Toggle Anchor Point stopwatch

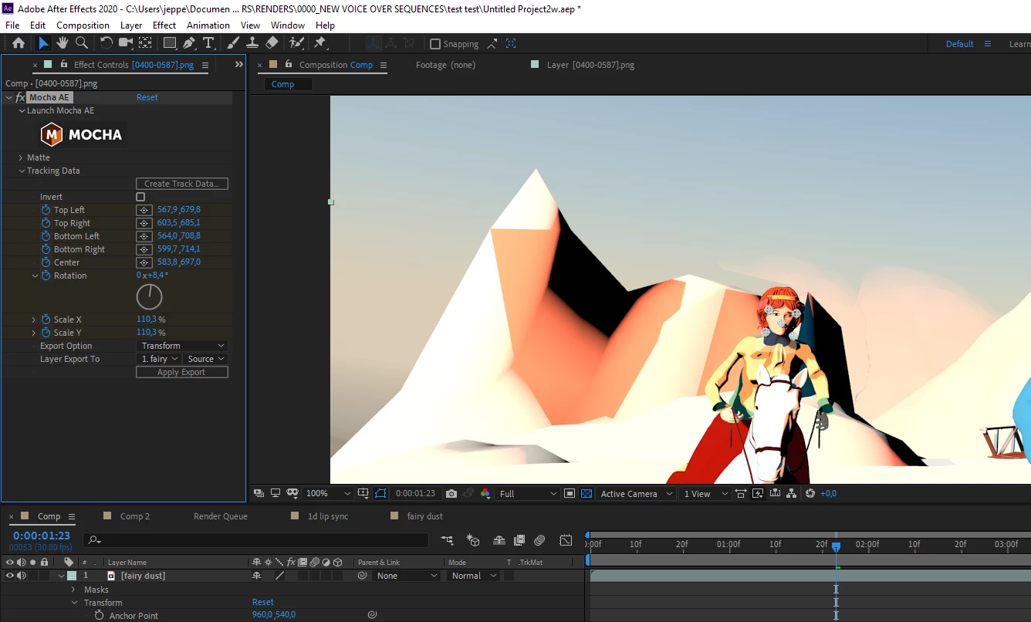tap(100, 616)
